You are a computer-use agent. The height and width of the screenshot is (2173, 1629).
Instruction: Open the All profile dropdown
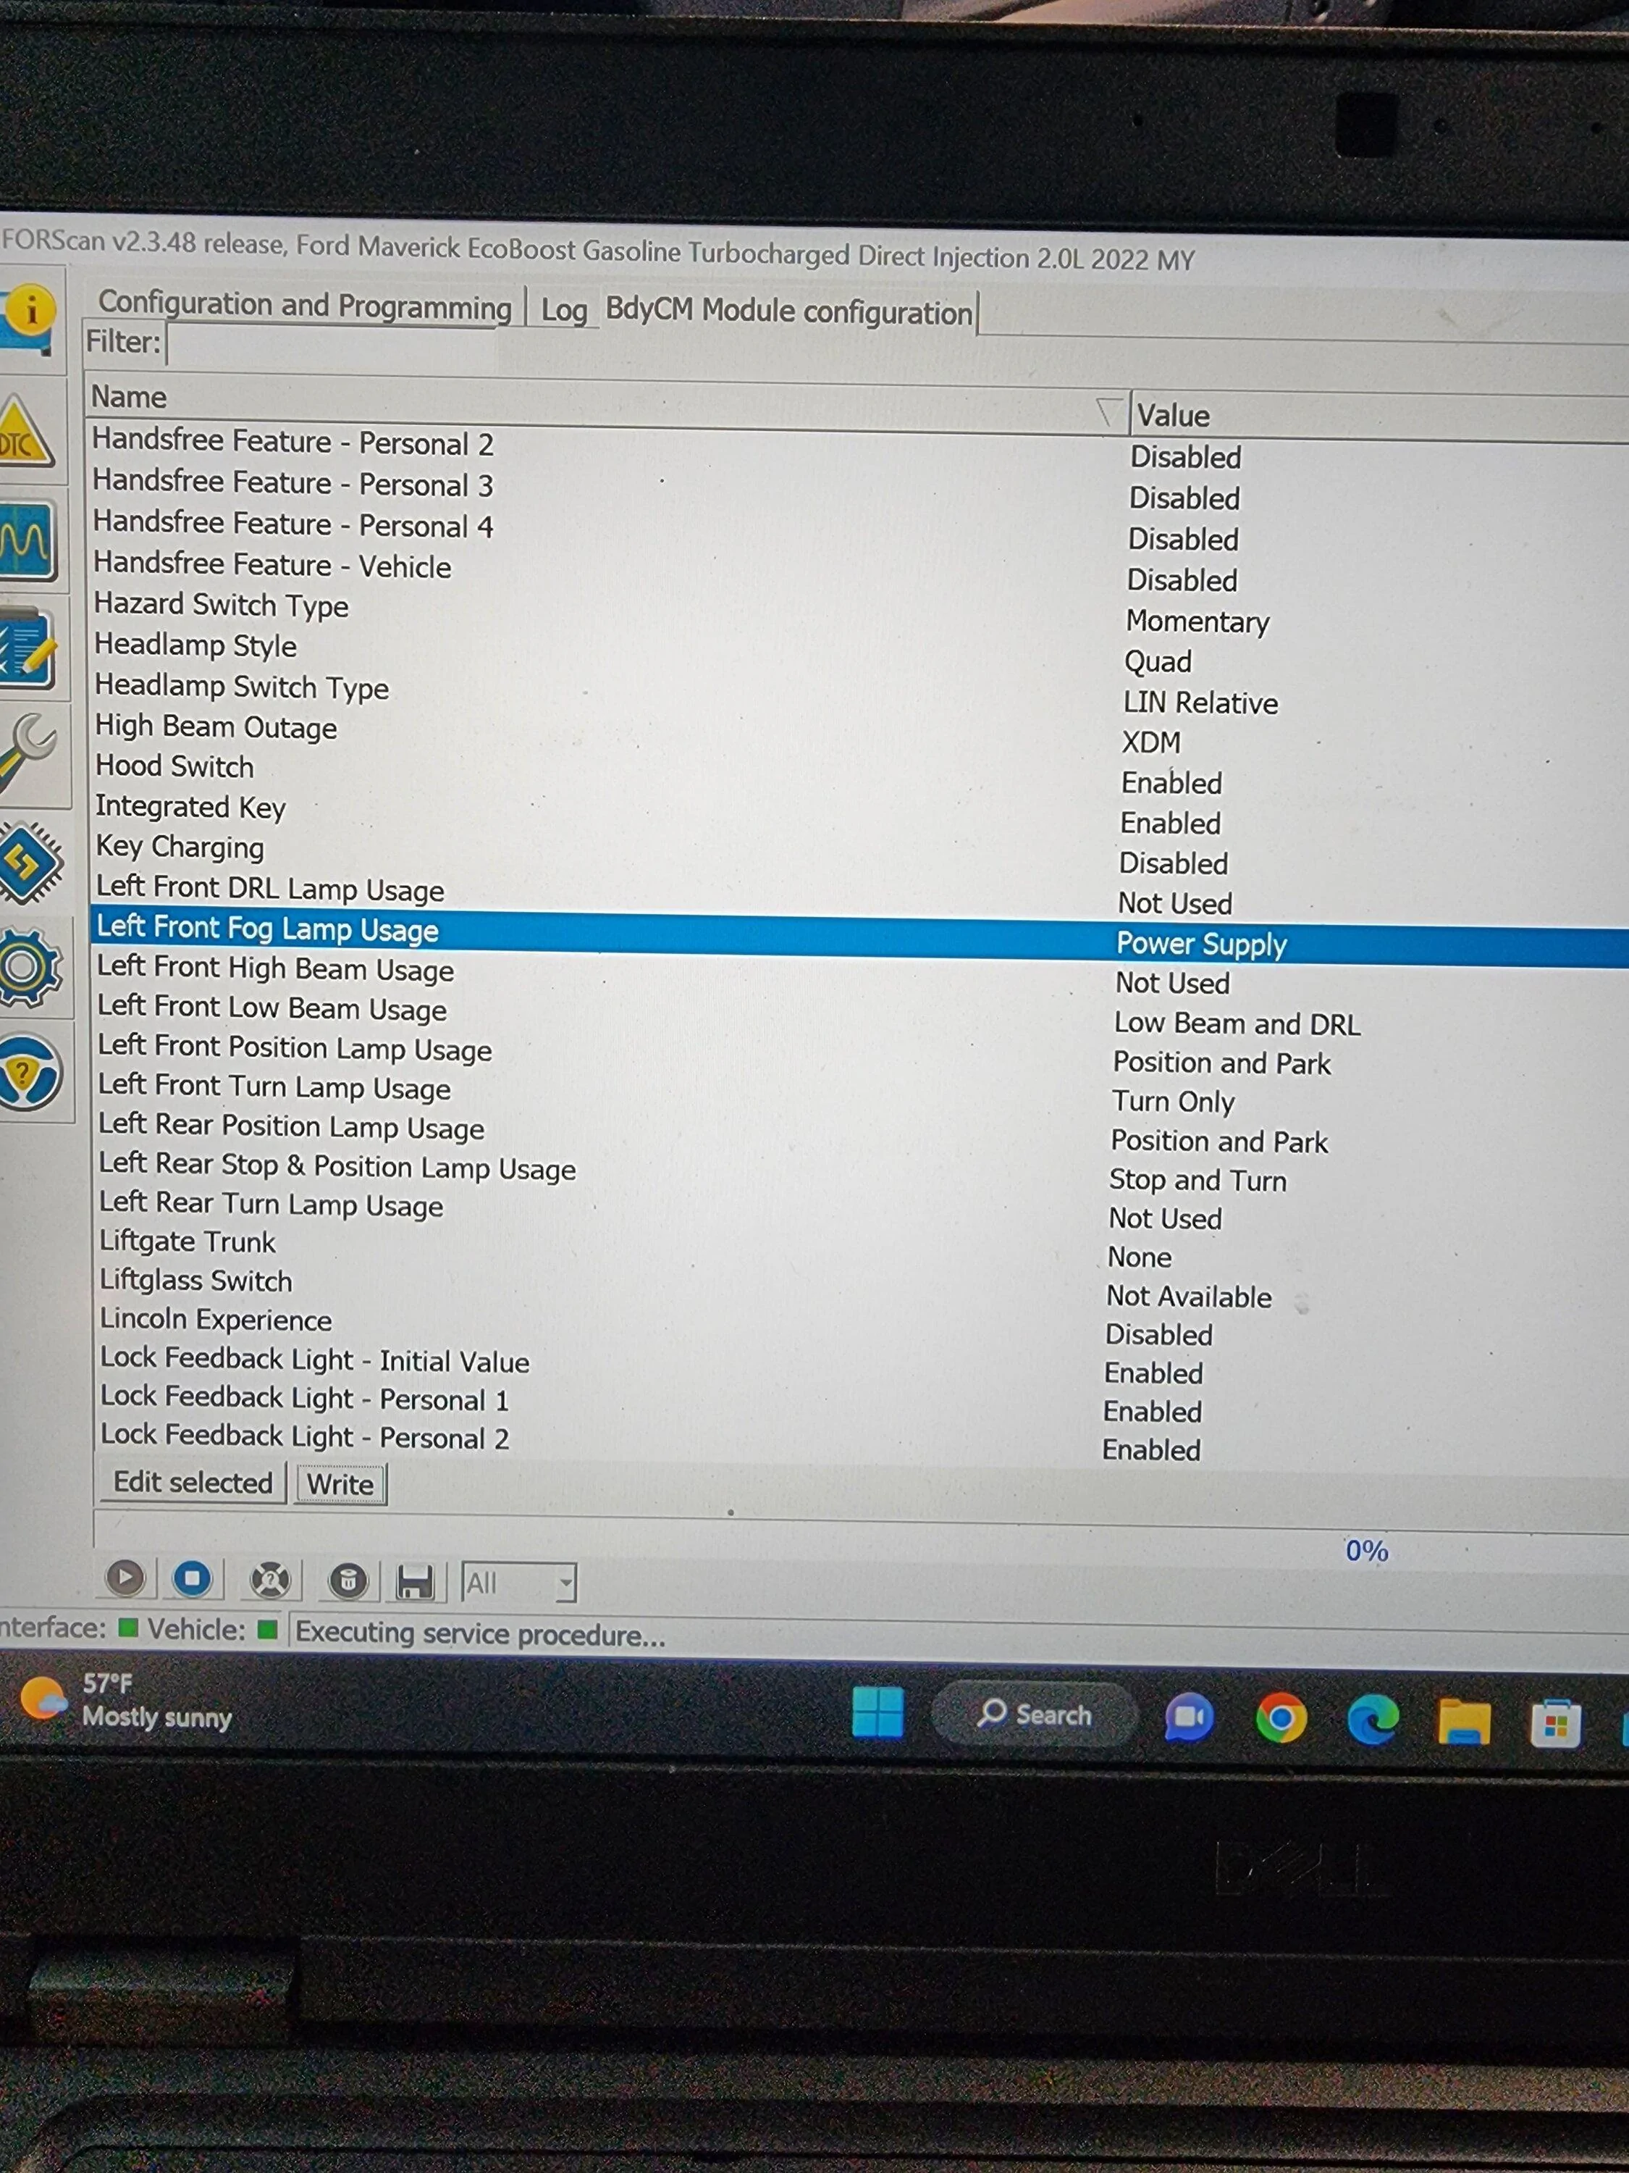(518, 1583)
